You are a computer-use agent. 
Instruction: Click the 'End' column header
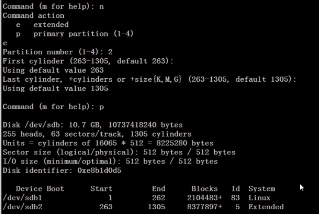click(158, 188)
